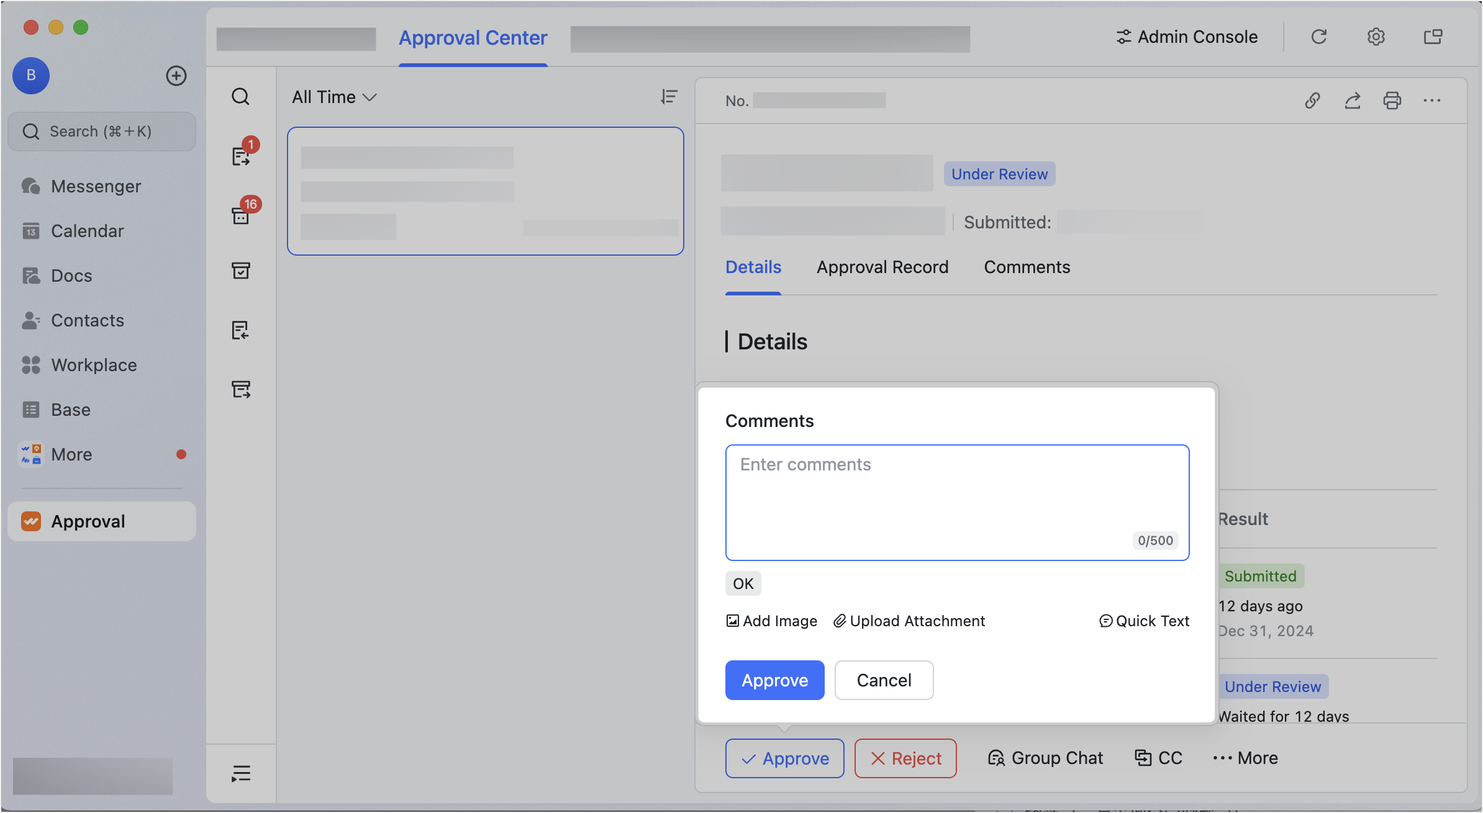Select the approval request card in list
Viewport: 1483px width, 813px height.
coord(486,191)
